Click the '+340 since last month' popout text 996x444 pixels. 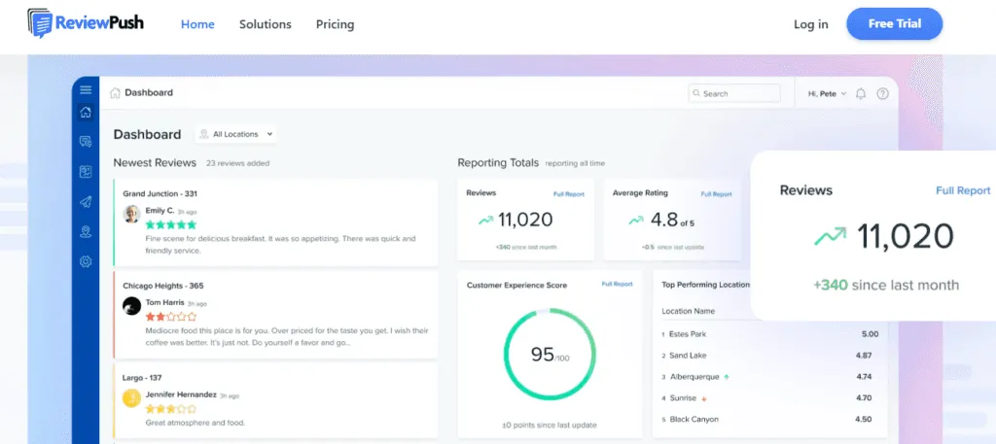(886, 285)
